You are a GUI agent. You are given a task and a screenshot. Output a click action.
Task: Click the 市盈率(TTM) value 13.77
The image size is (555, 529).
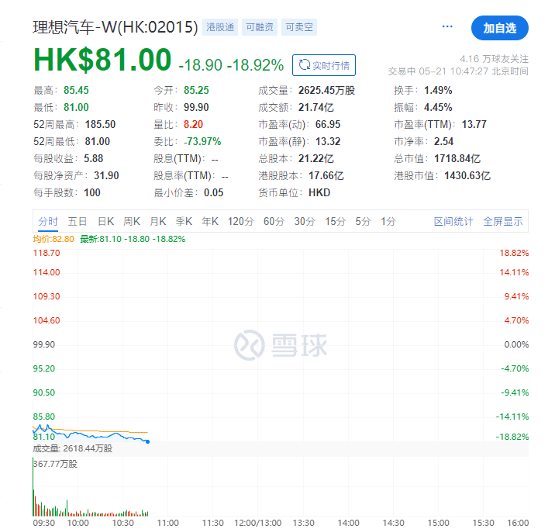coord(474,124)
